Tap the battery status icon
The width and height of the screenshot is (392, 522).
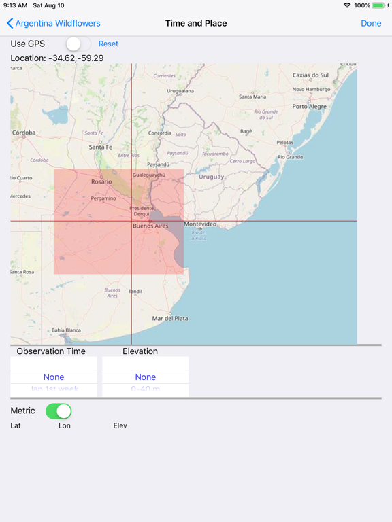pyautogui.click(x=378, y=5)
